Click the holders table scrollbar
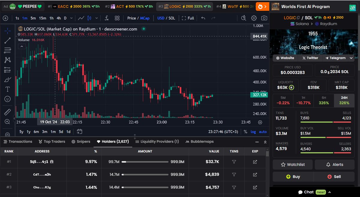The image size is (360, 197). [x=267, y=154]
